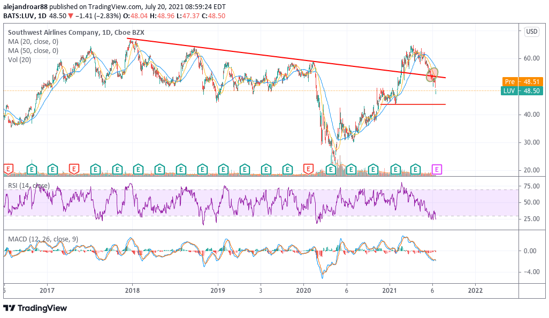Click the 2018 time axis label
This screenshot has width=549, height=318.
coord(132,290)
